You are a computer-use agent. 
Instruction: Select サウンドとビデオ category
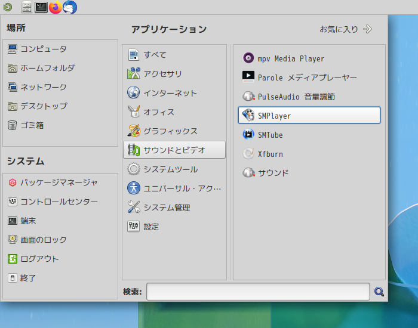pos(174,150)
